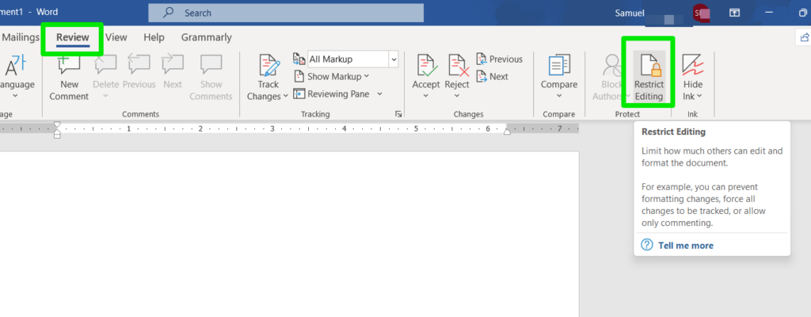Expand the All Markup dropdown
Image resolution: width=811 pixels, height=317 pixels.
click(394, 59)
